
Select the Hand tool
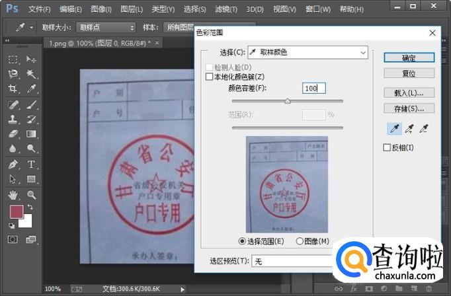pyautogui.click(x=13, y=195)
